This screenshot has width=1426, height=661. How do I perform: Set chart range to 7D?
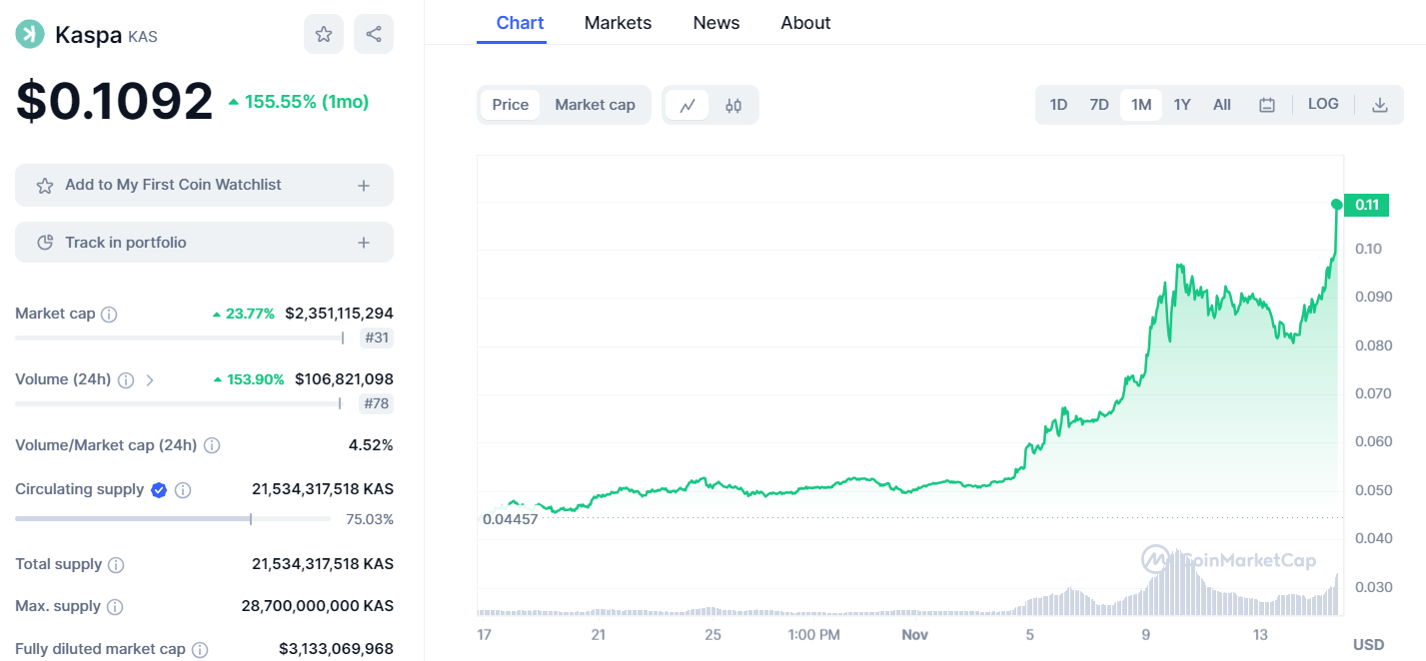(x=1099, y=105)
